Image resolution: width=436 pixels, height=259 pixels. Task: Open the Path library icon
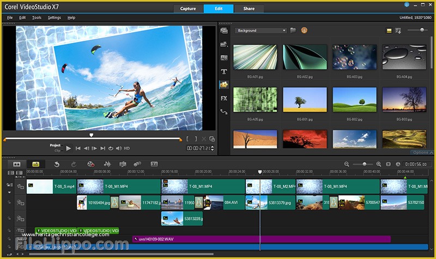(224, 112)
